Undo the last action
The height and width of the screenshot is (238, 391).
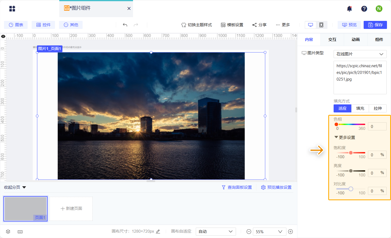click(x=125, y=25)
